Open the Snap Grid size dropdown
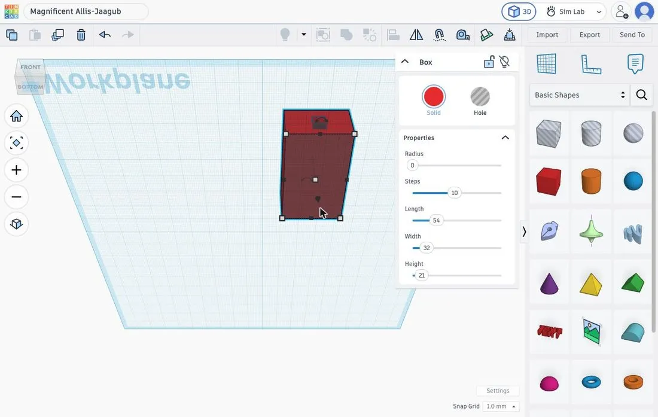Viewport: 658px width, 417px height. pyautogui.click(x=500, y=406)
